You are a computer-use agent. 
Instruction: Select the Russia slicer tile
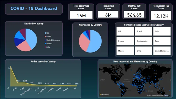[x=125, y=41]
